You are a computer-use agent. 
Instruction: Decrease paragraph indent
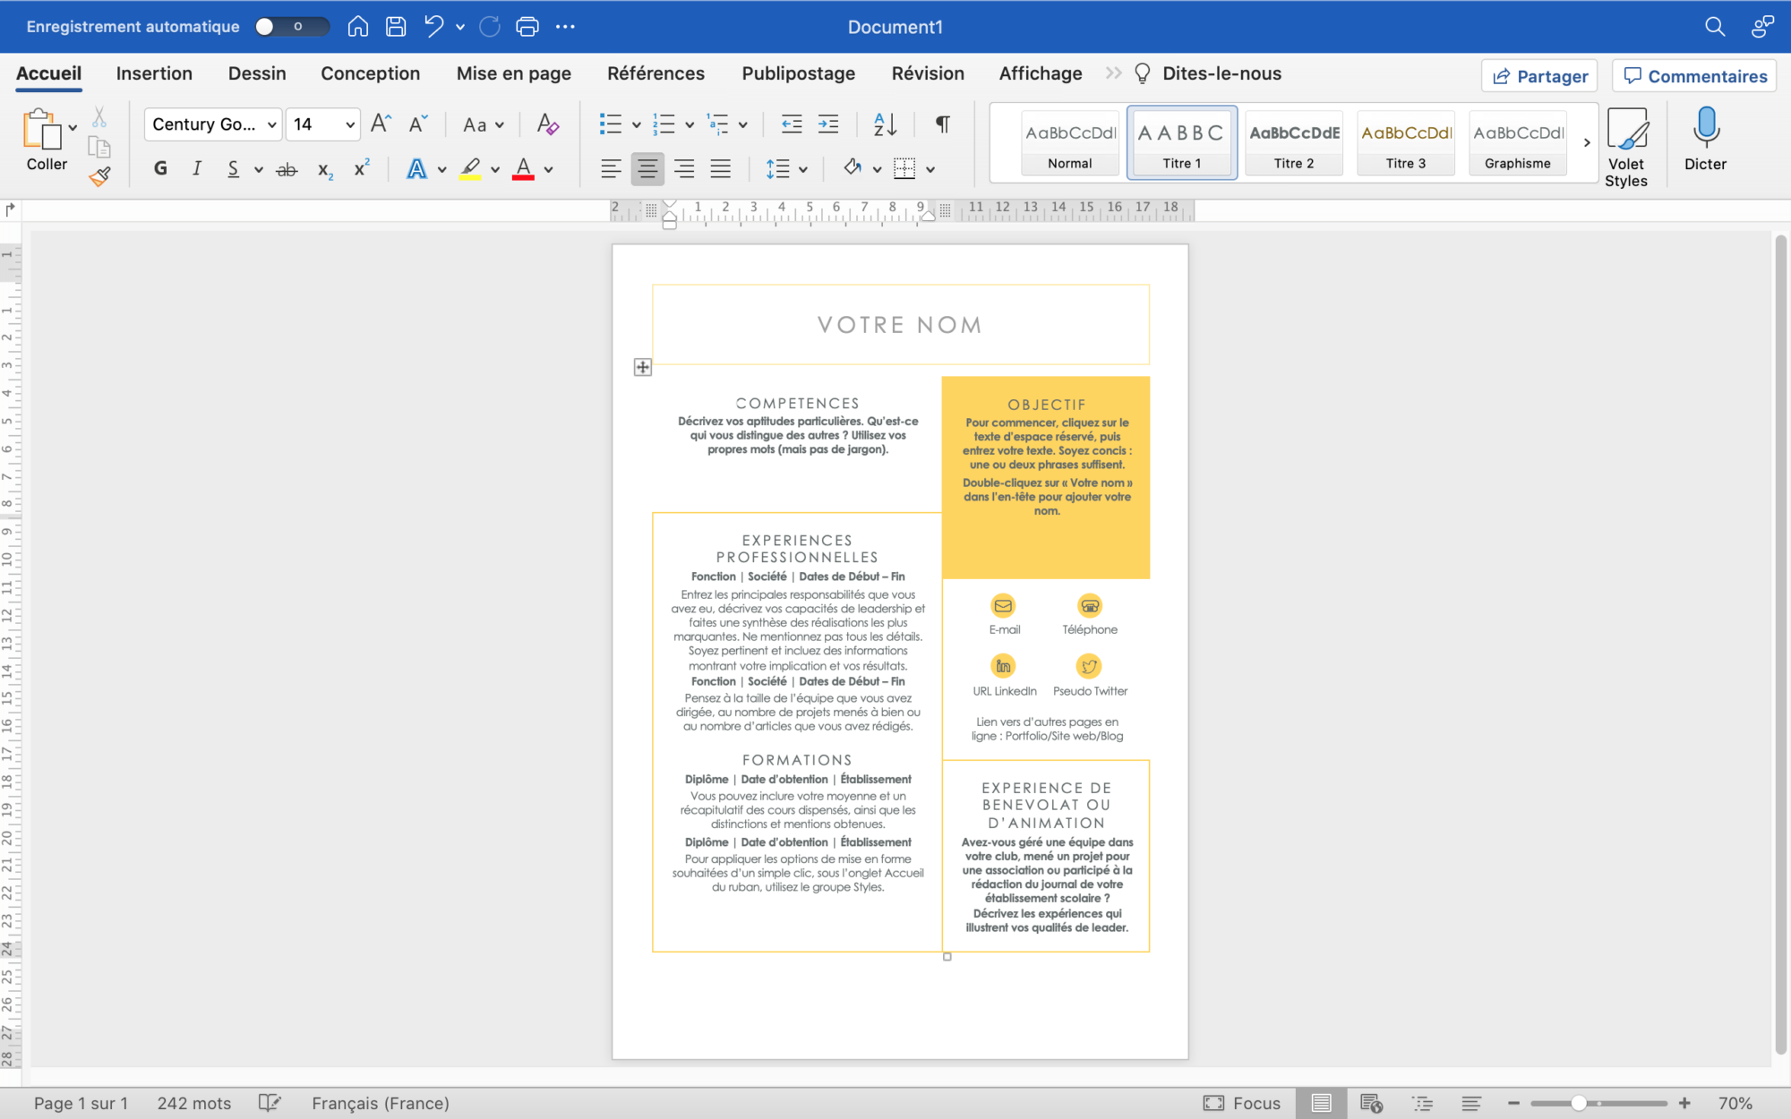point(792,124)
